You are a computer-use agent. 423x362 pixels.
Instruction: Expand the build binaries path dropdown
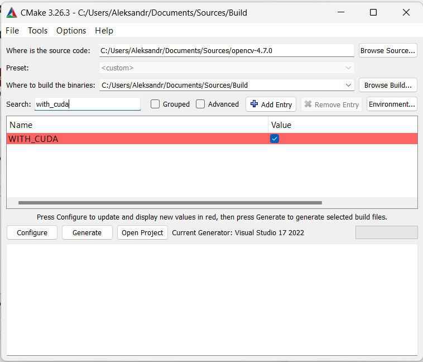tap(348, 85)
